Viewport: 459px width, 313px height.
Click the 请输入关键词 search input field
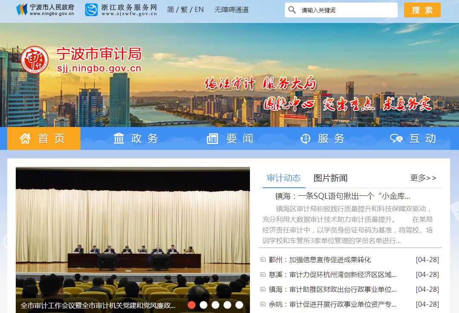pos(341,10)
